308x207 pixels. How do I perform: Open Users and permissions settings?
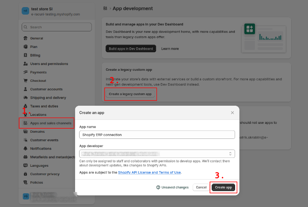(x=49, y=64)
